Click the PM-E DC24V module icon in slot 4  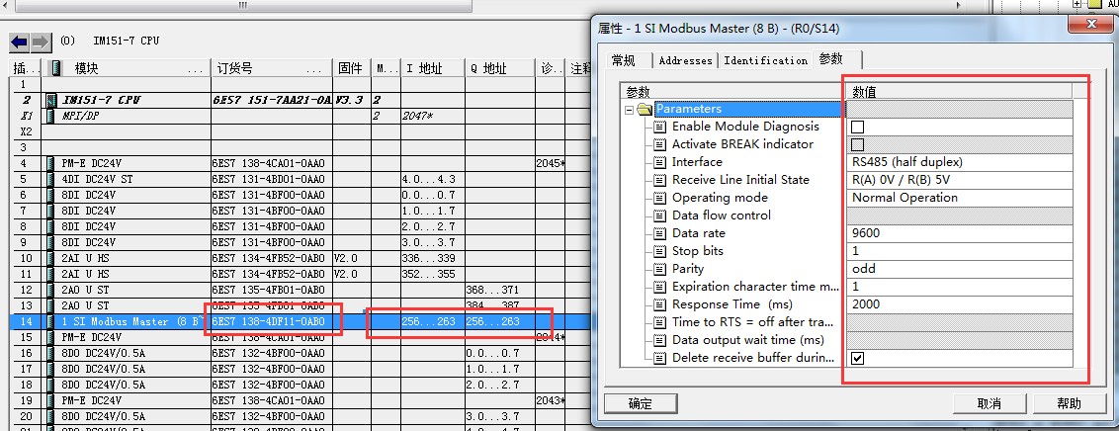coord(50,163)
